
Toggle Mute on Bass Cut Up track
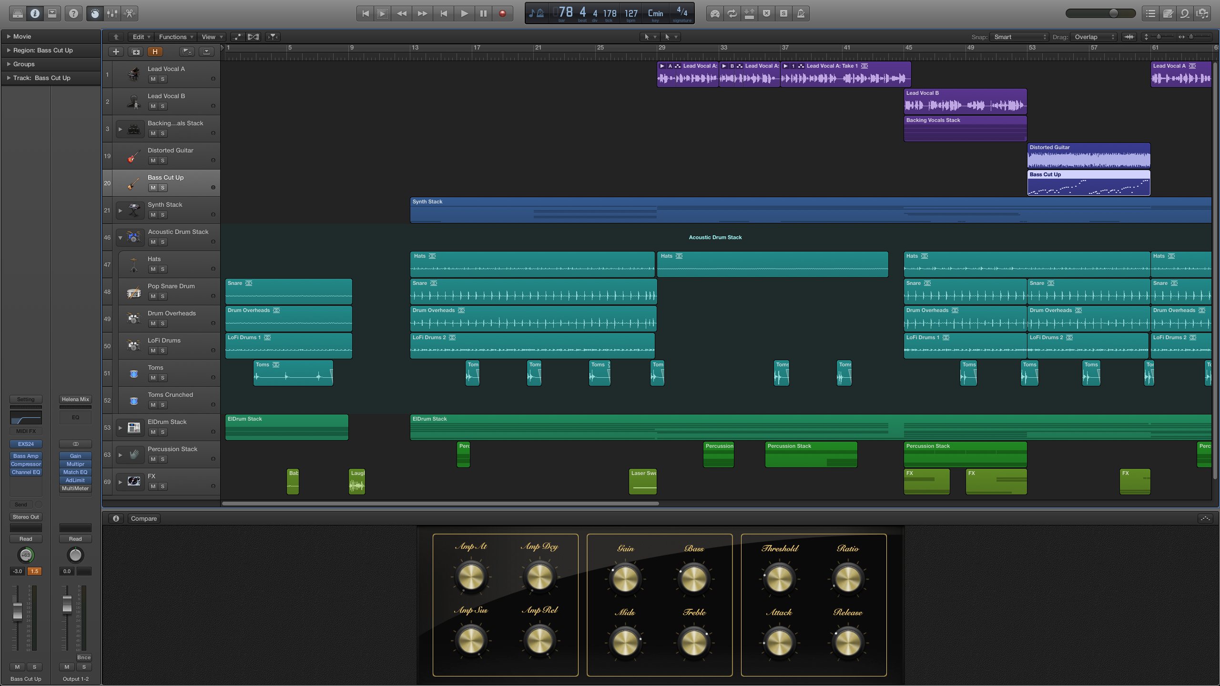(152, 188)
